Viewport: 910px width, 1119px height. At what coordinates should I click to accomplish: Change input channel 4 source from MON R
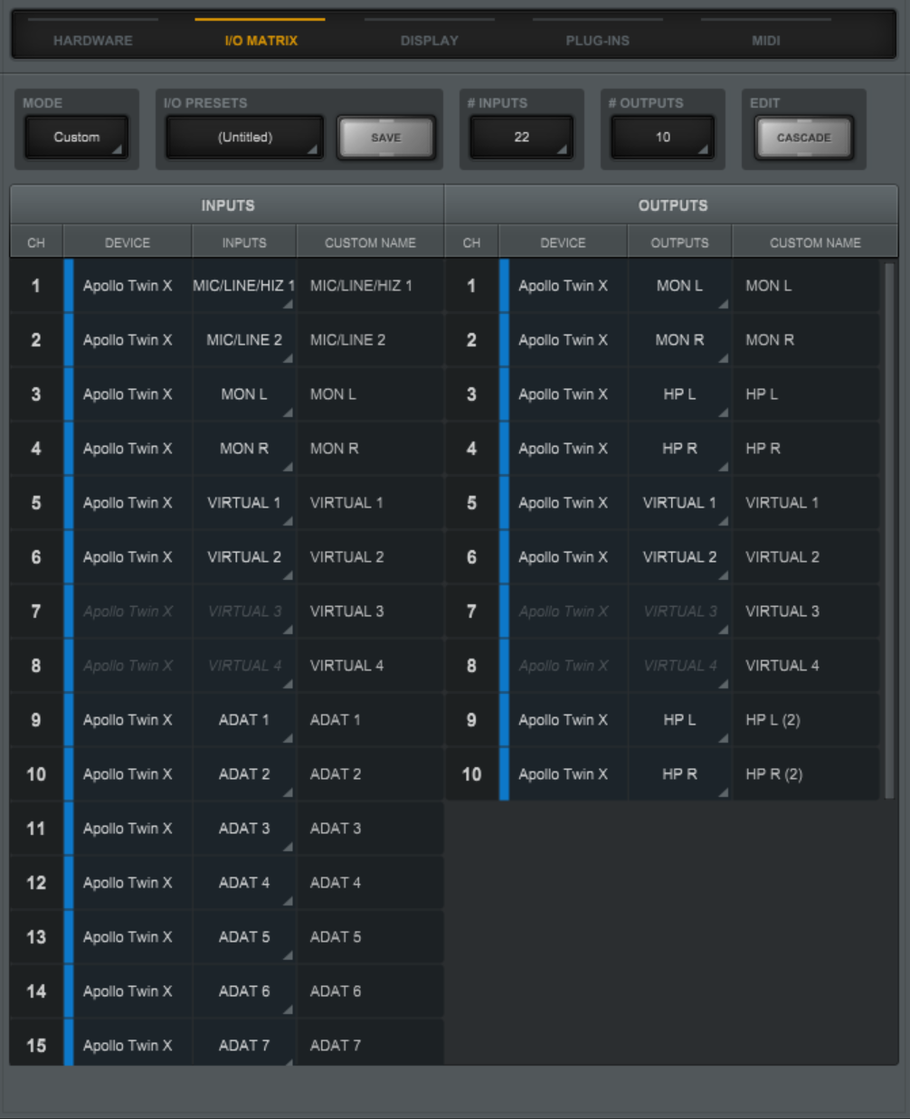pyautogui.click(x=244, y=449)
